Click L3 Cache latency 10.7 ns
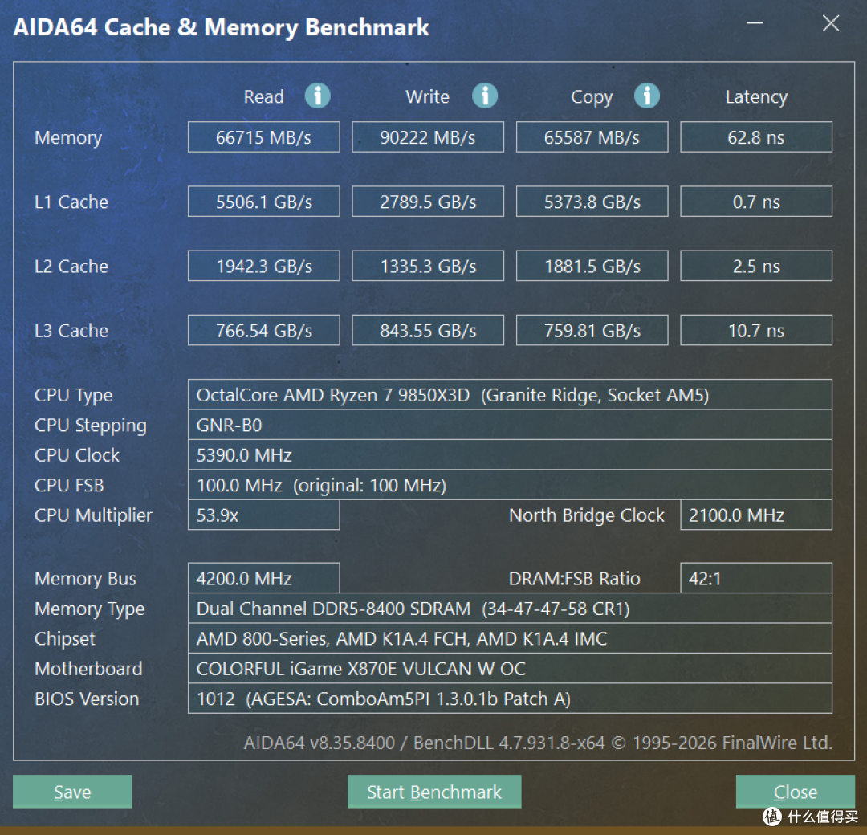 pos(756,330)
